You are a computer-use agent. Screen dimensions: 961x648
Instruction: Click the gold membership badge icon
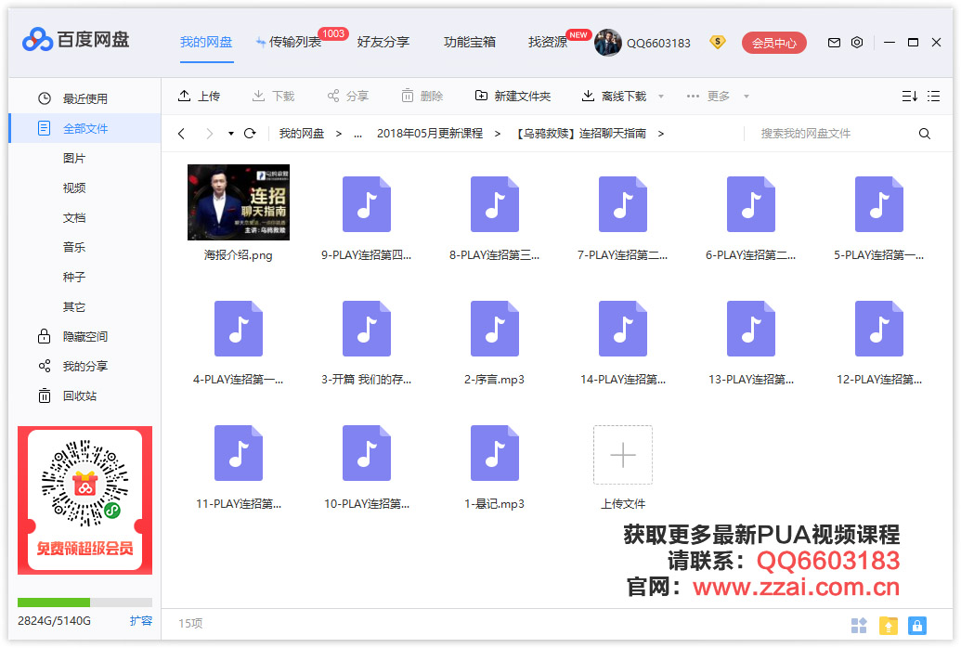(x=717, y=42)
